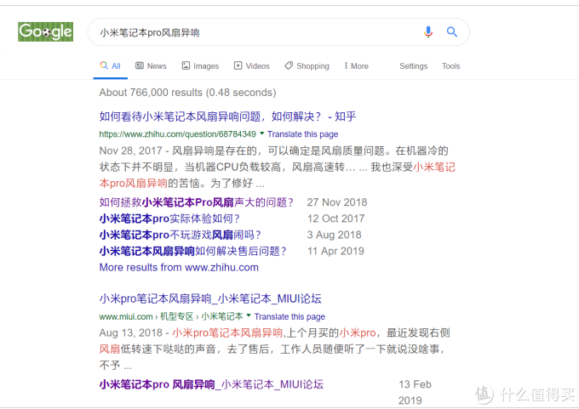Screen dimensions: 579x409
Task: Open 小米笔记本pro 风扇异响_小米笔记本_MIUI论坛 sublink
Action: pos(211,384)
